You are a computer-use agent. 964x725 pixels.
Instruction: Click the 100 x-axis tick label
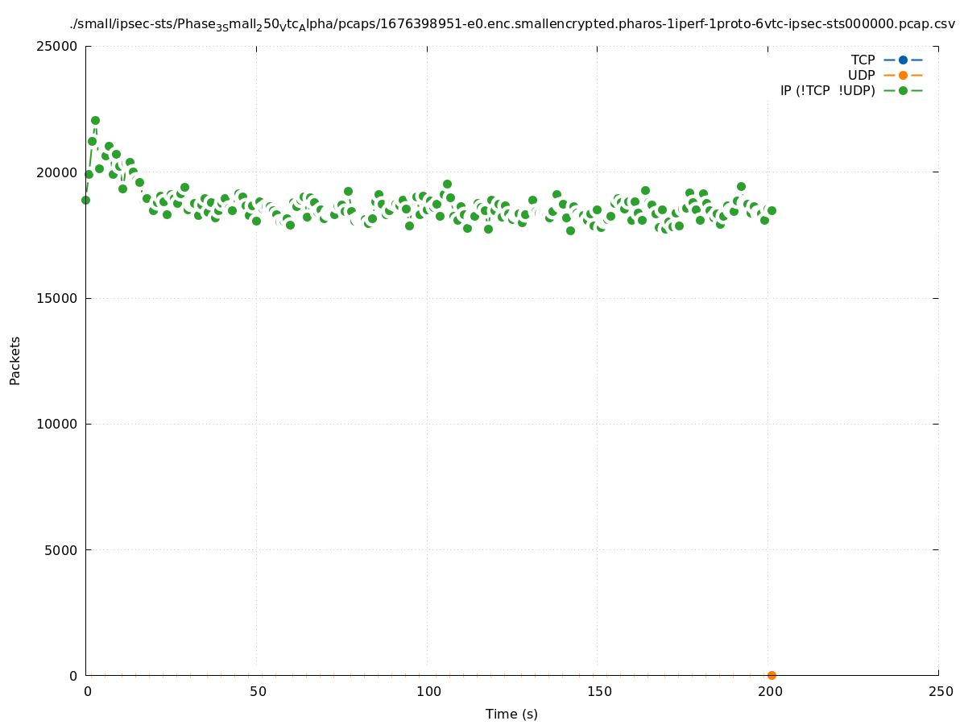tap(428, 691)
